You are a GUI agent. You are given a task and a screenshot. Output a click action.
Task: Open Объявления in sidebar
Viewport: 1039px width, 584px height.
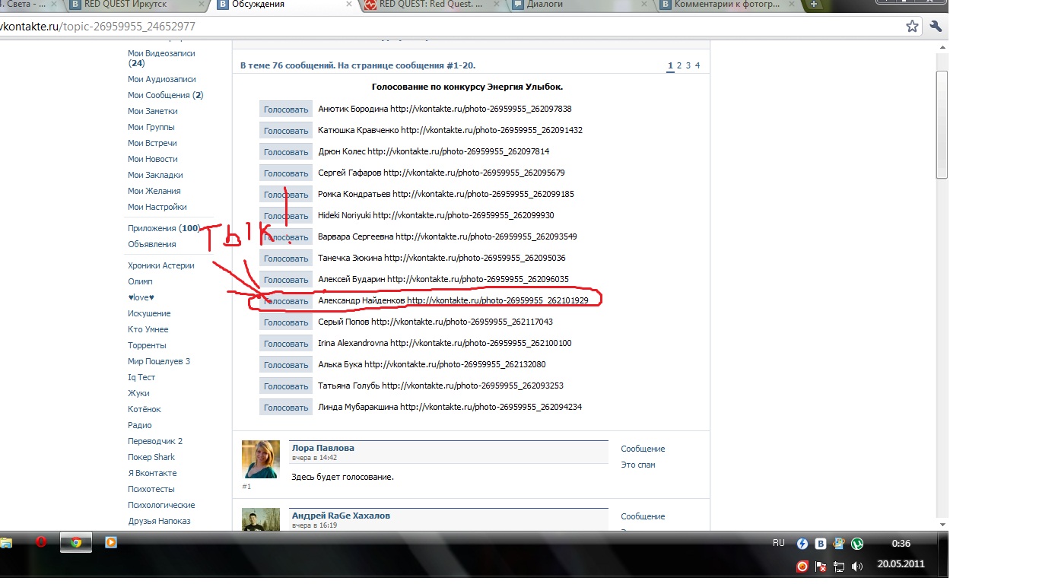coord(151,244)
